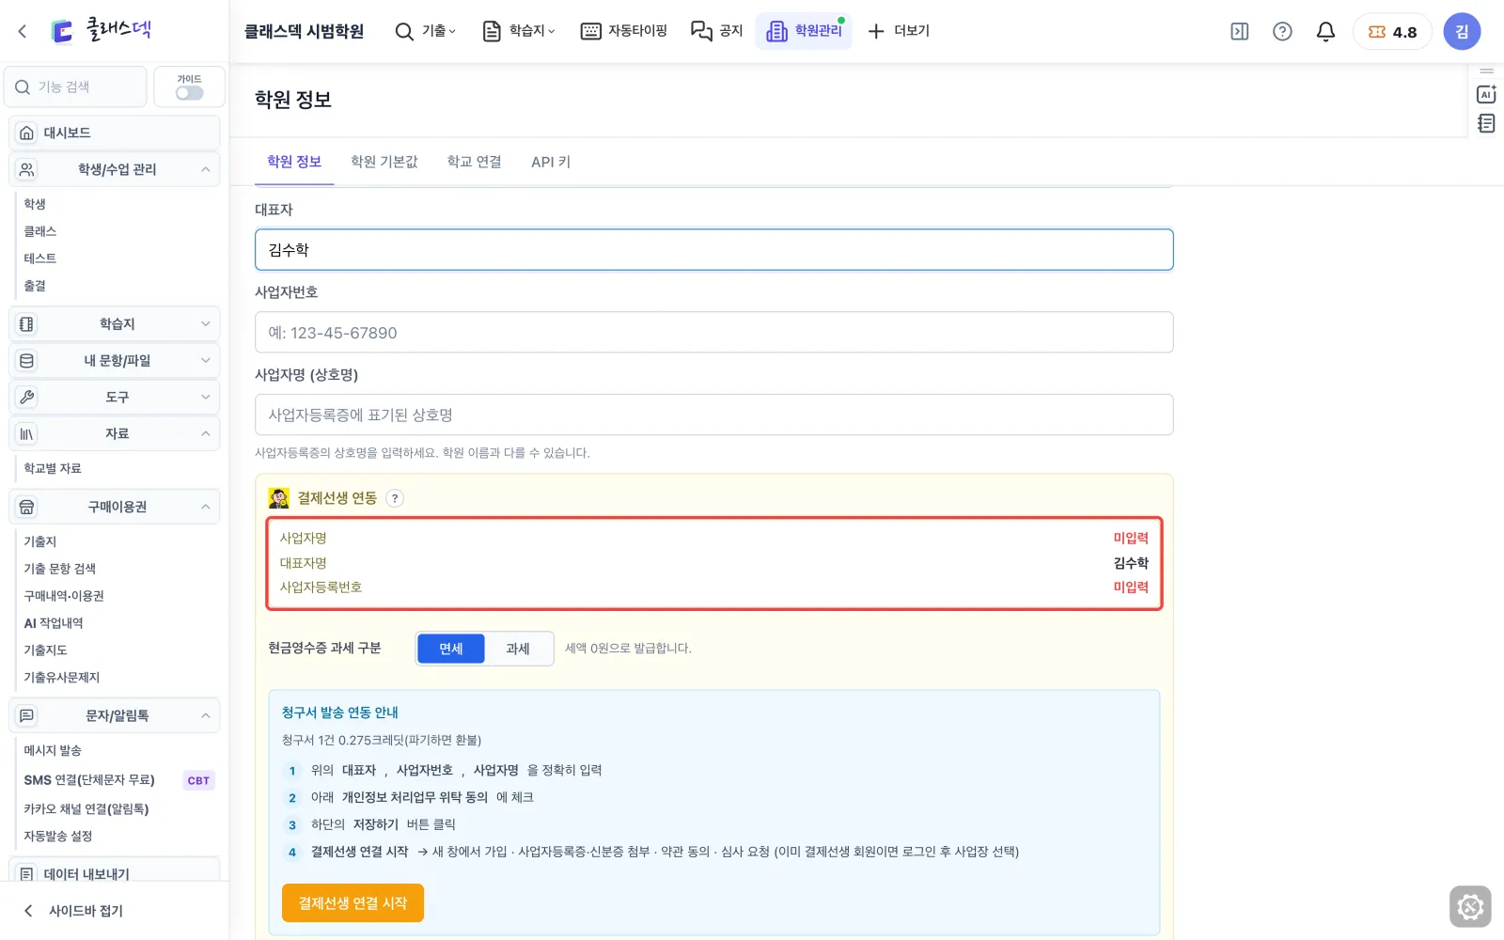1504x940 pixels.
Task: Click the 사업자명 (상호명) input field
Action: (714, 415)
